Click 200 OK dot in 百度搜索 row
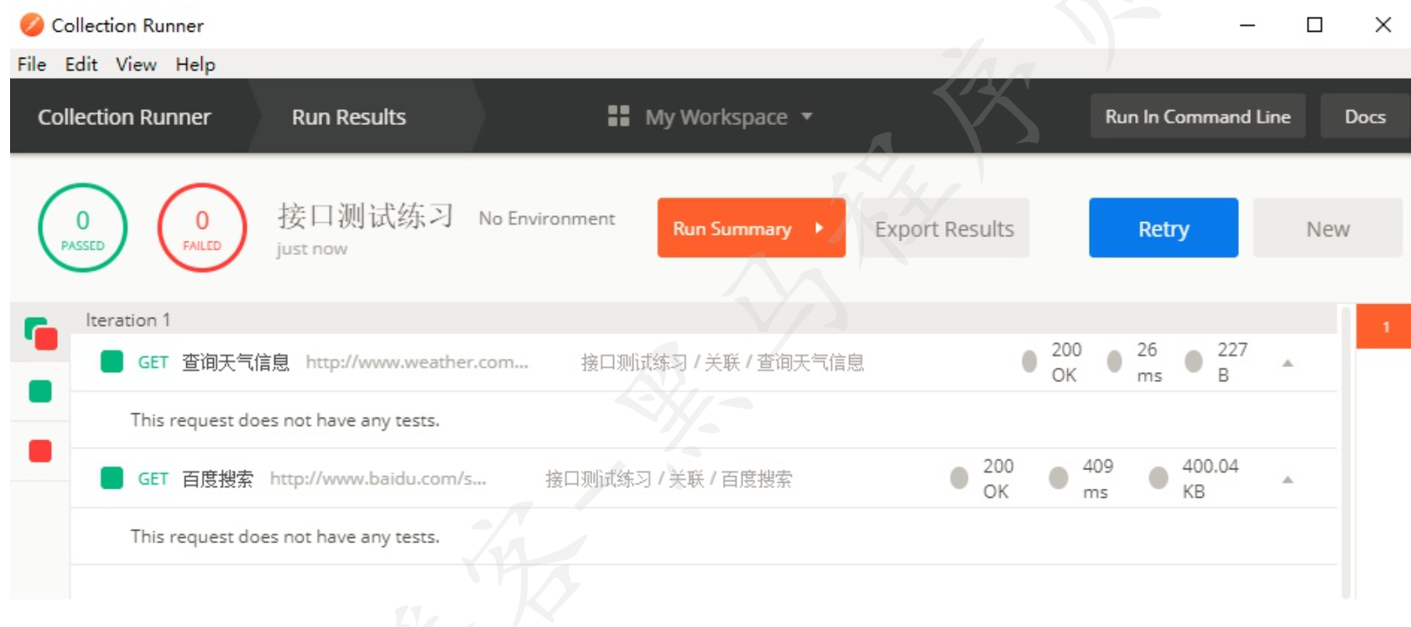Viewport: 1411px width, 627px height. click(960, 478)
